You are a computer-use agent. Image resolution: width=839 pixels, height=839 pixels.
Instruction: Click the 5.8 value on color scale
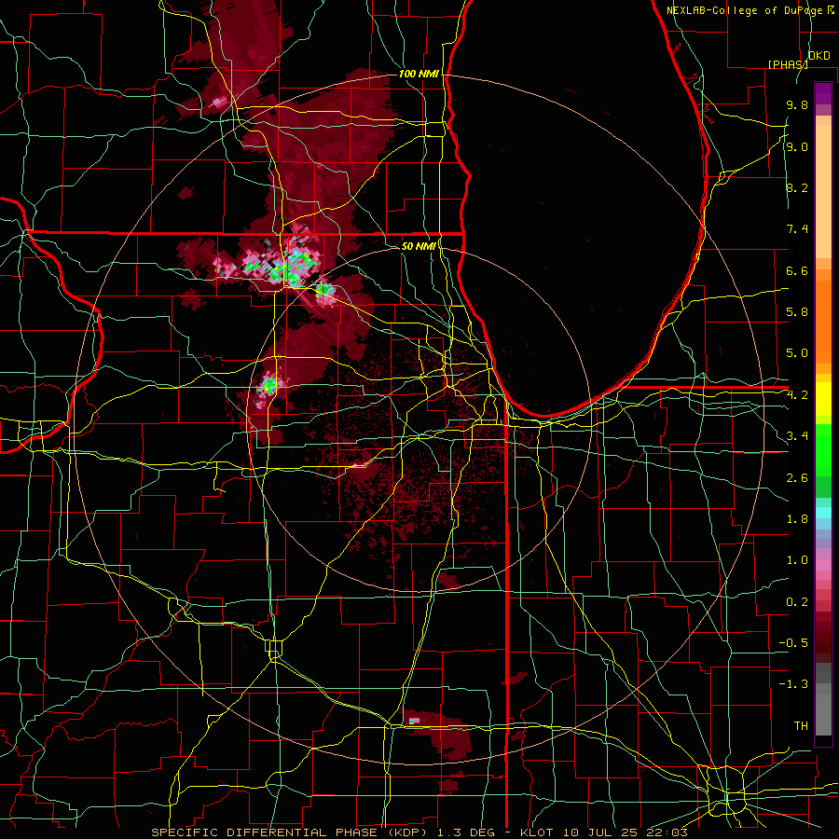coord(797,311)
